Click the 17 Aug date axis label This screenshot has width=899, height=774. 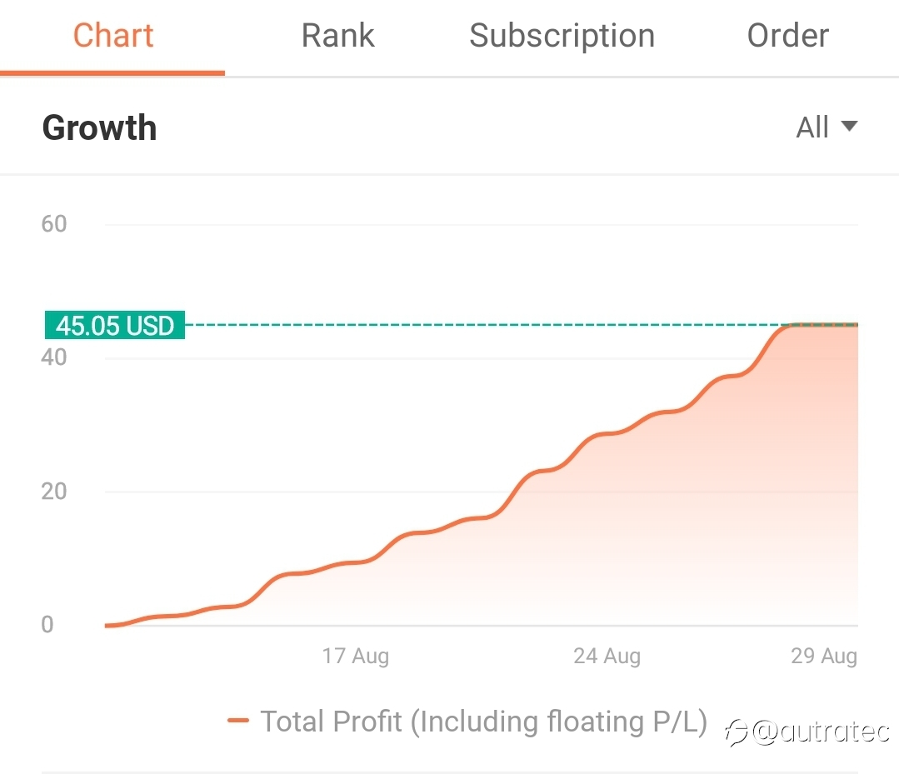tap(356, 656)
